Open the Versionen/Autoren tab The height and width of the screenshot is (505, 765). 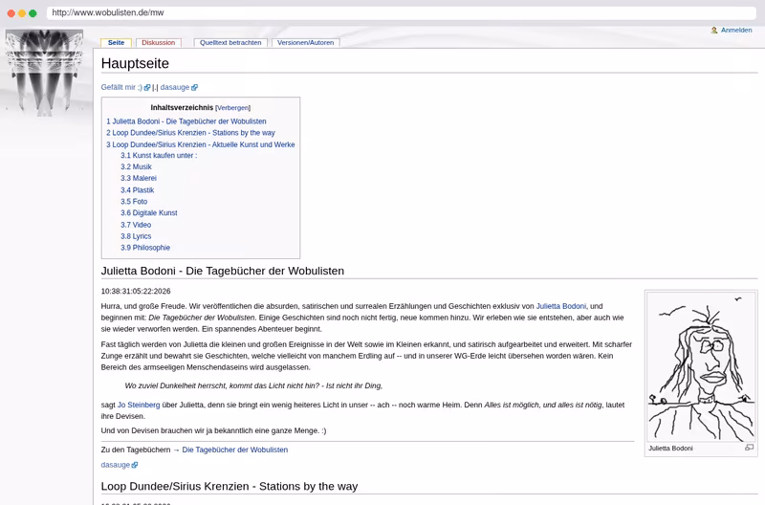tap(305, 43)
